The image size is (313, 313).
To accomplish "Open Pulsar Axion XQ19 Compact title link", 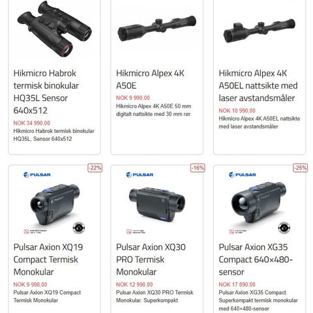I will [x=48, y=260].
